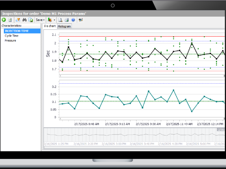Image resolution: width=226 pixels, height=169 pixels.
Task: Expand the Characteristics panel divider
Action: (42, 84)
